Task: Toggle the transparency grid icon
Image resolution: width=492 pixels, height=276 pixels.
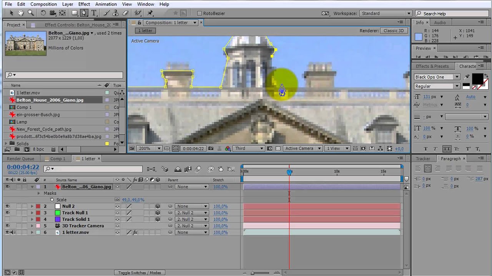Action: pyautogui.click(x=278, y=148)
